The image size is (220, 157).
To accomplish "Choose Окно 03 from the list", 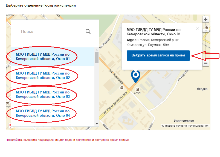I will [x=43, y=95].
